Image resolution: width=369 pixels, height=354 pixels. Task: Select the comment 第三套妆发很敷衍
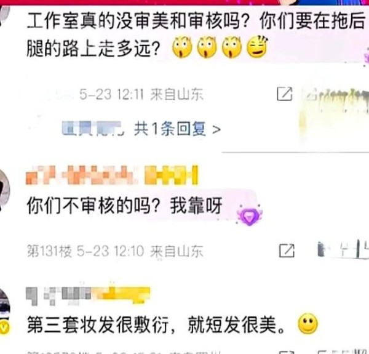[156, 325]
